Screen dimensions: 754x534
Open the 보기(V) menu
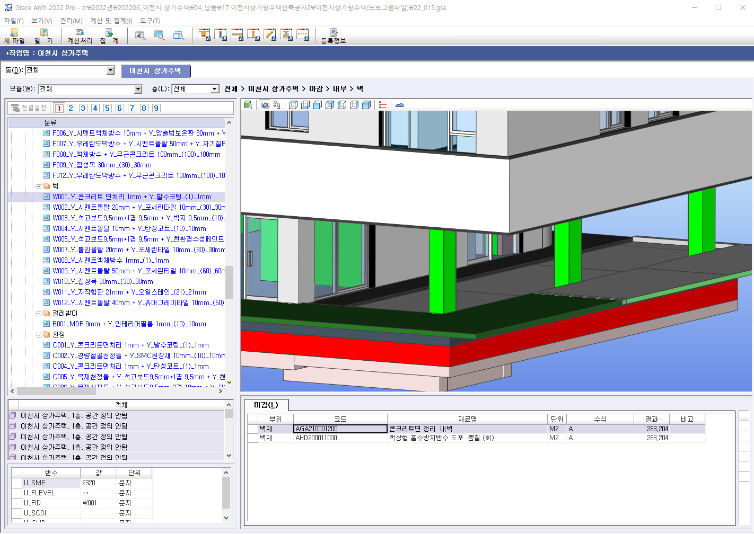(42, 21)
